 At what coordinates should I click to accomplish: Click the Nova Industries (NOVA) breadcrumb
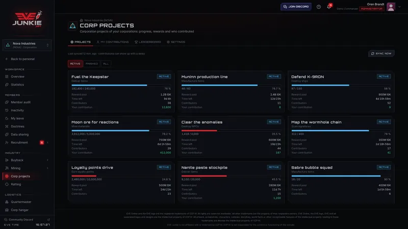pos(98,20)
